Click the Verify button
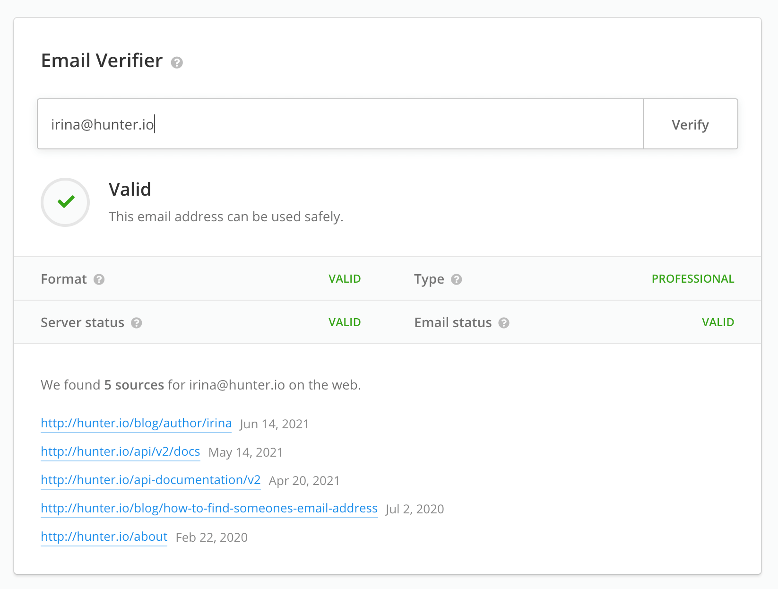Screen dimensions: 778x589 (x=691, y=124)
